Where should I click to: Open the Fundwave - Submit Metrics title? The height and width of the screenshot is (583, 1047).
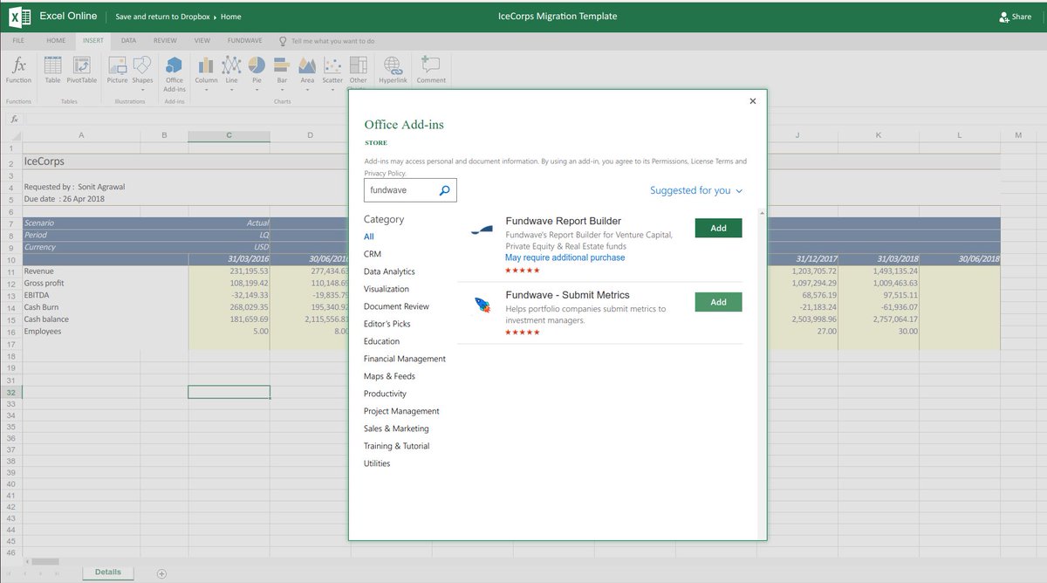[567, 295]
